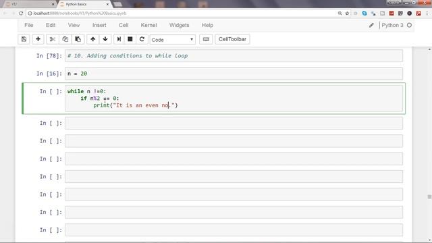Click the 'In [16]:' prompt label

tap(49, 74)
